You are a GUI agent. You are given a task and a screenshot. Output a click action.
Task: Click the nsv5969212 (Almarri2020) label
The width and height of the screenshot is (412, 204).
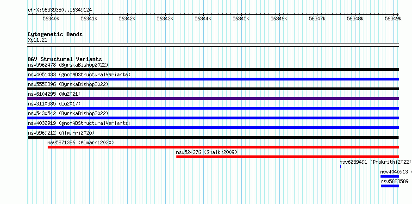coord(61,133)
